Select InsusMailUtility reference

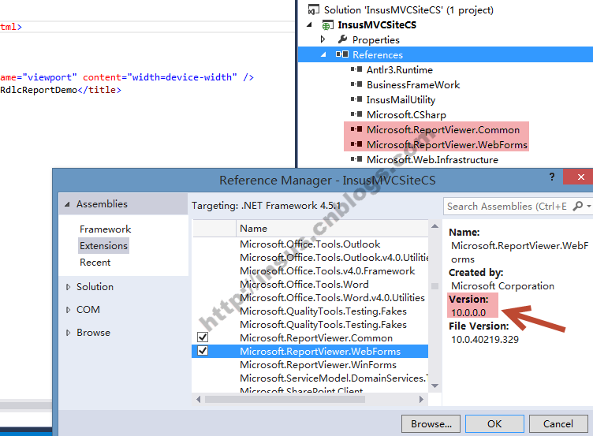401,100
